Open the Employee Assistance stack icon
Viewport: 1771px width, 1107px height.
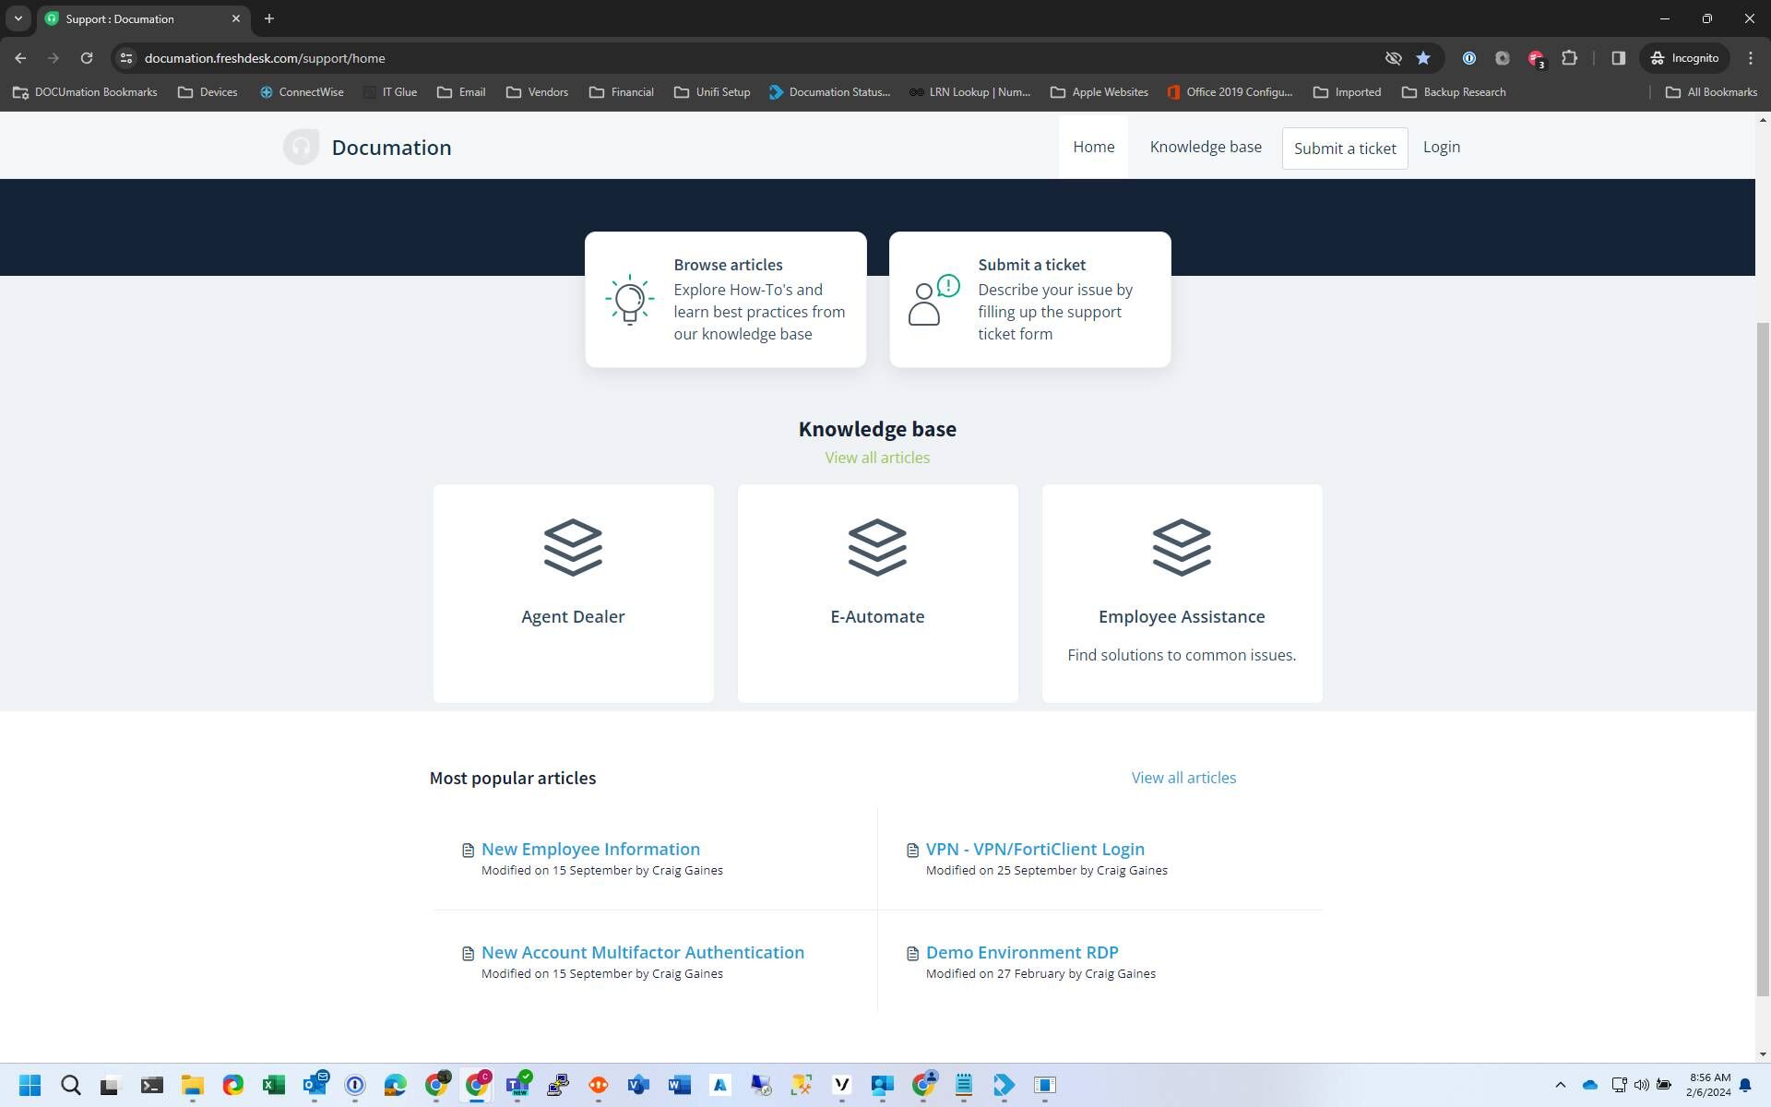1182,547
